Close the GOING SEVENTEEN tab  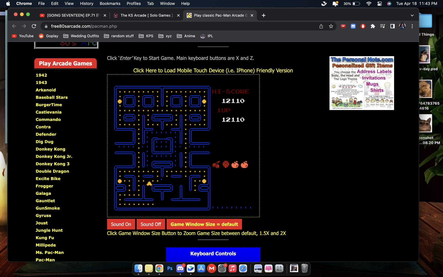pyautogui.click(x=105, y=15)
